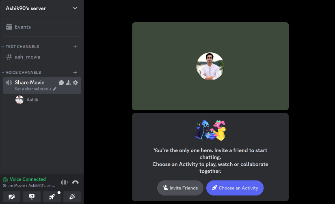
Task: Start an activity with the rocket icon
Action: pyautogui.click(x=52, y=197)
